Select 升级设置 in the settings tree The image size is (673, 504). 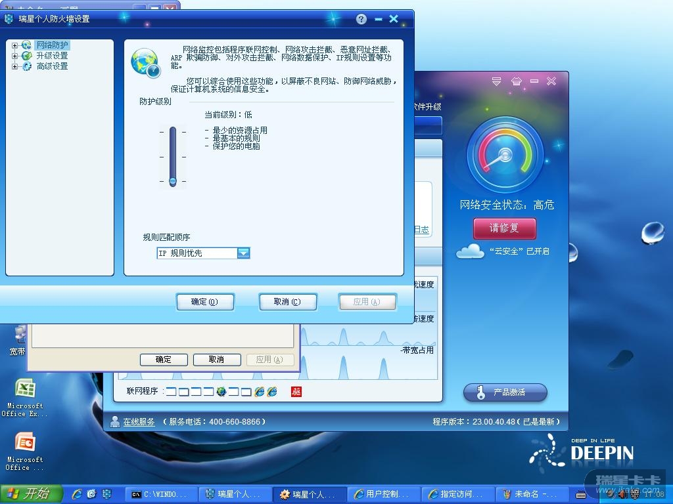pyautogui.click(x=52, y=56)
